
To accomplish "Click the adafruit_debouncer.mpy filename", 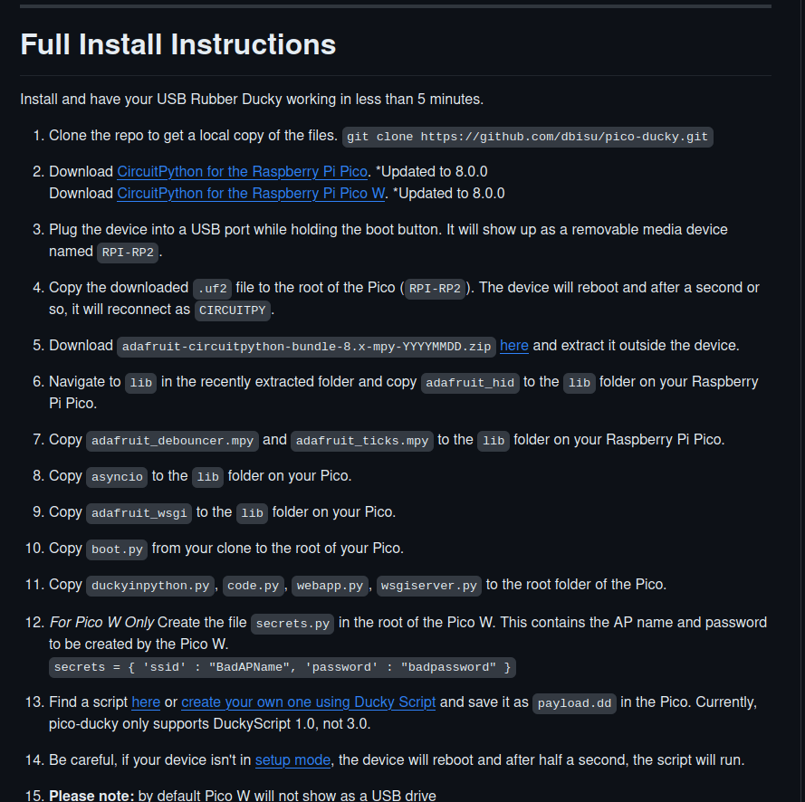I will [173, 440].
